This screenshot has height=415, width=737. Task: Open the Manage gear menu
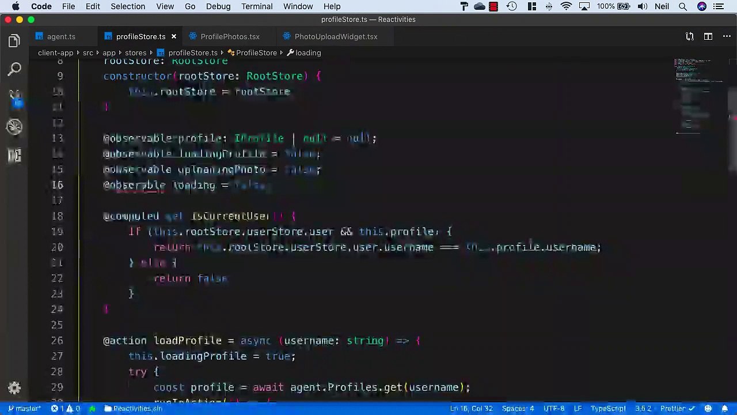pos(14,388)
